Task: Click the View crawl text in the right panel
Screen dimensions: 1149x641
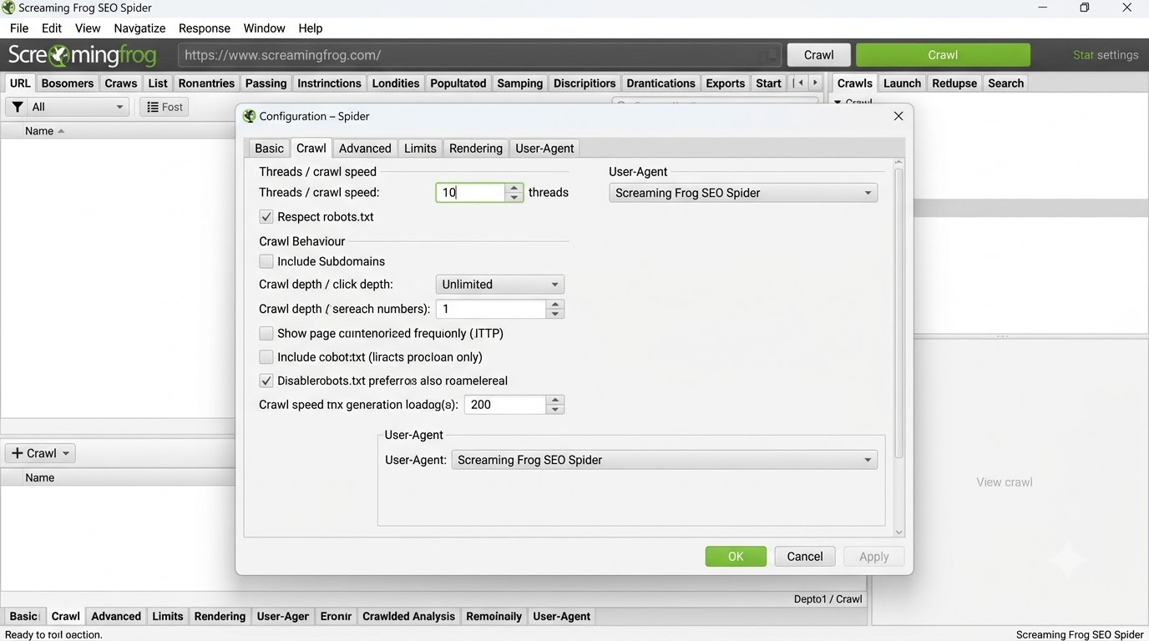Action: [x=1005, y=482]
